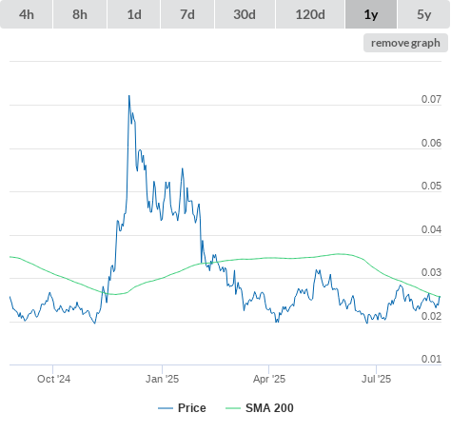Show the 5y price history

pos(423,14)
